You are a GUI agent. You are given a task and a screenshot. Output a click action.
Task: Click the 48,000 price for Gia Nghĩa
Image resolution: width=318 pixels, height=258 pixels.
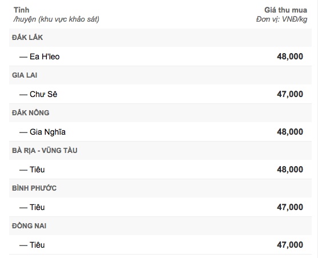(x=290, y=132)
